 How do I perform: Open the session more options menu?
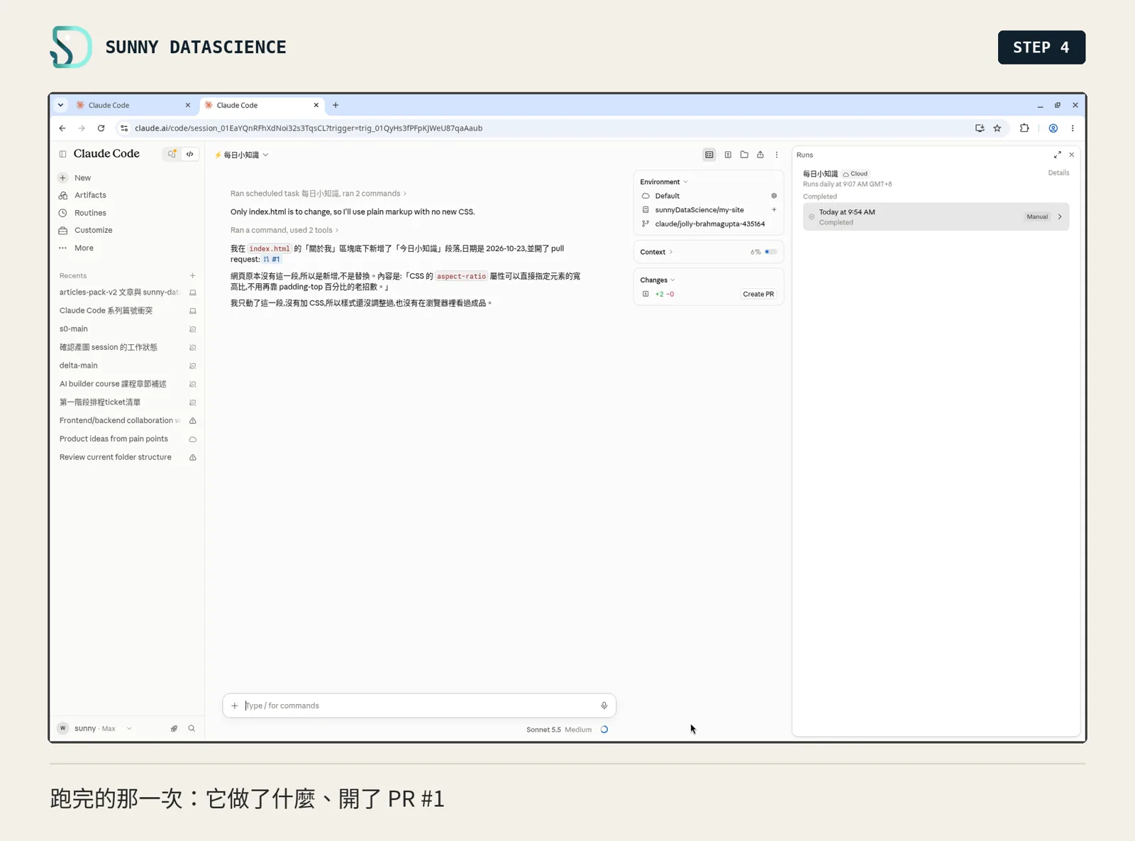777,155
